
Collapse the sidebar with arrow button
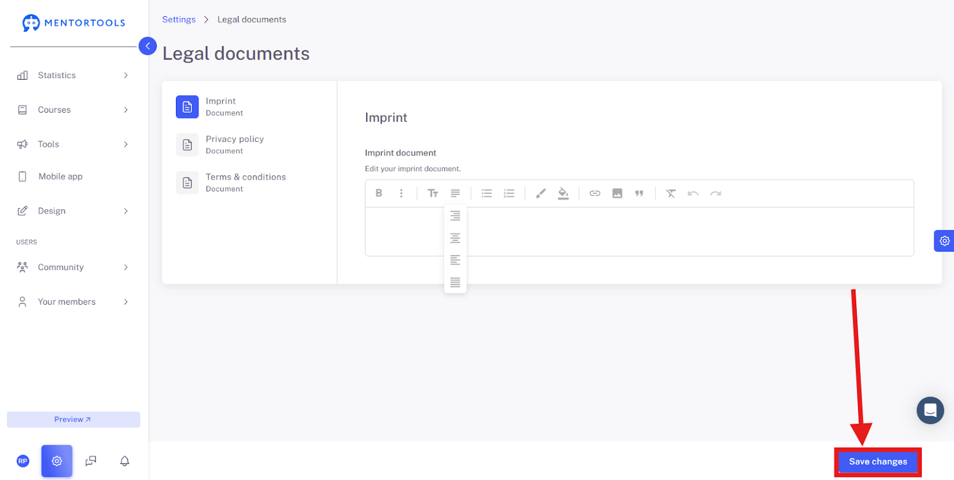point(148,46)
